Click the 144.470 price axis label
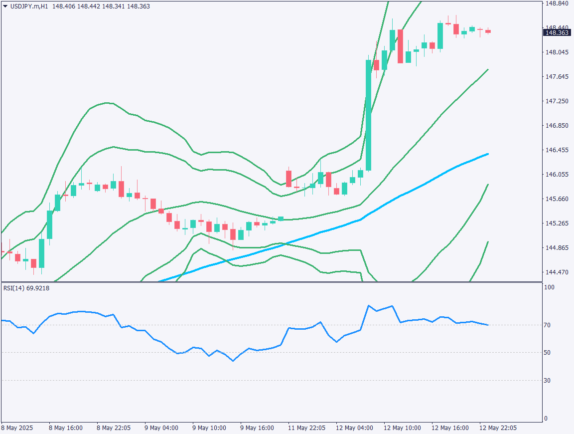 557,272
